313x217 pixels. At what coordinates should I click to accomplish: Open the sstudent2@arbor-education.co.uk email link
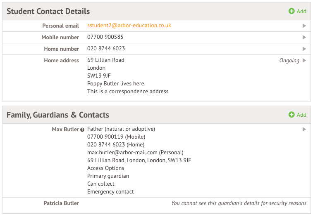[x=129, y=26]
